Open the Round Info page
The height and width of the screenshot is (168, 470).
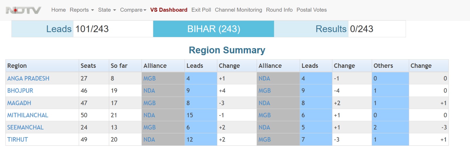pos(279,10)
